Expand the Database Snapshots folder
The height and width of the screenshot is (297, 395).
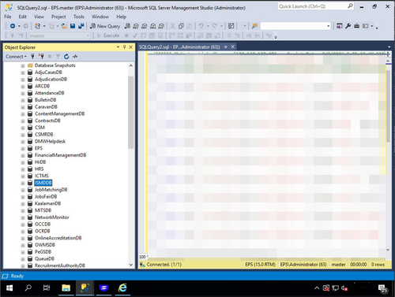point(23,65)
